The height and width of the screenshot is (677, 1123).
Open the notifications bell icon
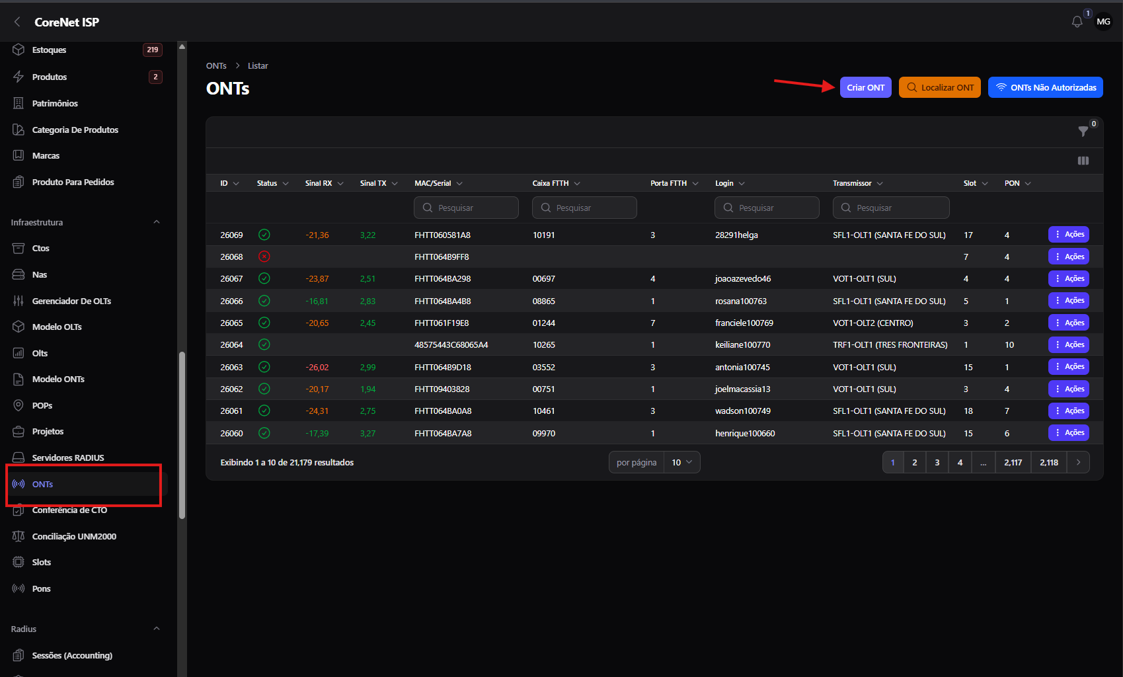1077,22
